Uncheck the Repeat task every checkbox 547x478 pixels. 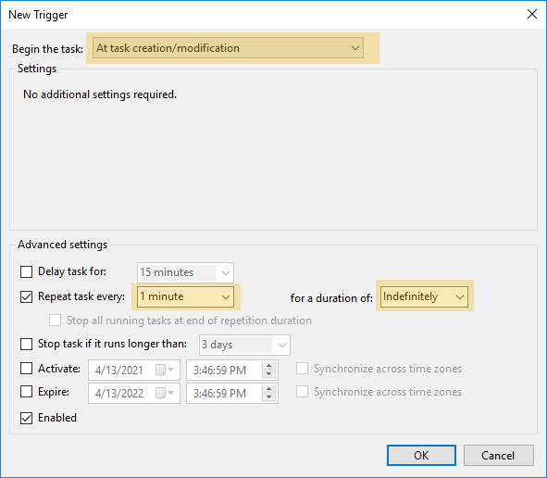coord(26,296)
